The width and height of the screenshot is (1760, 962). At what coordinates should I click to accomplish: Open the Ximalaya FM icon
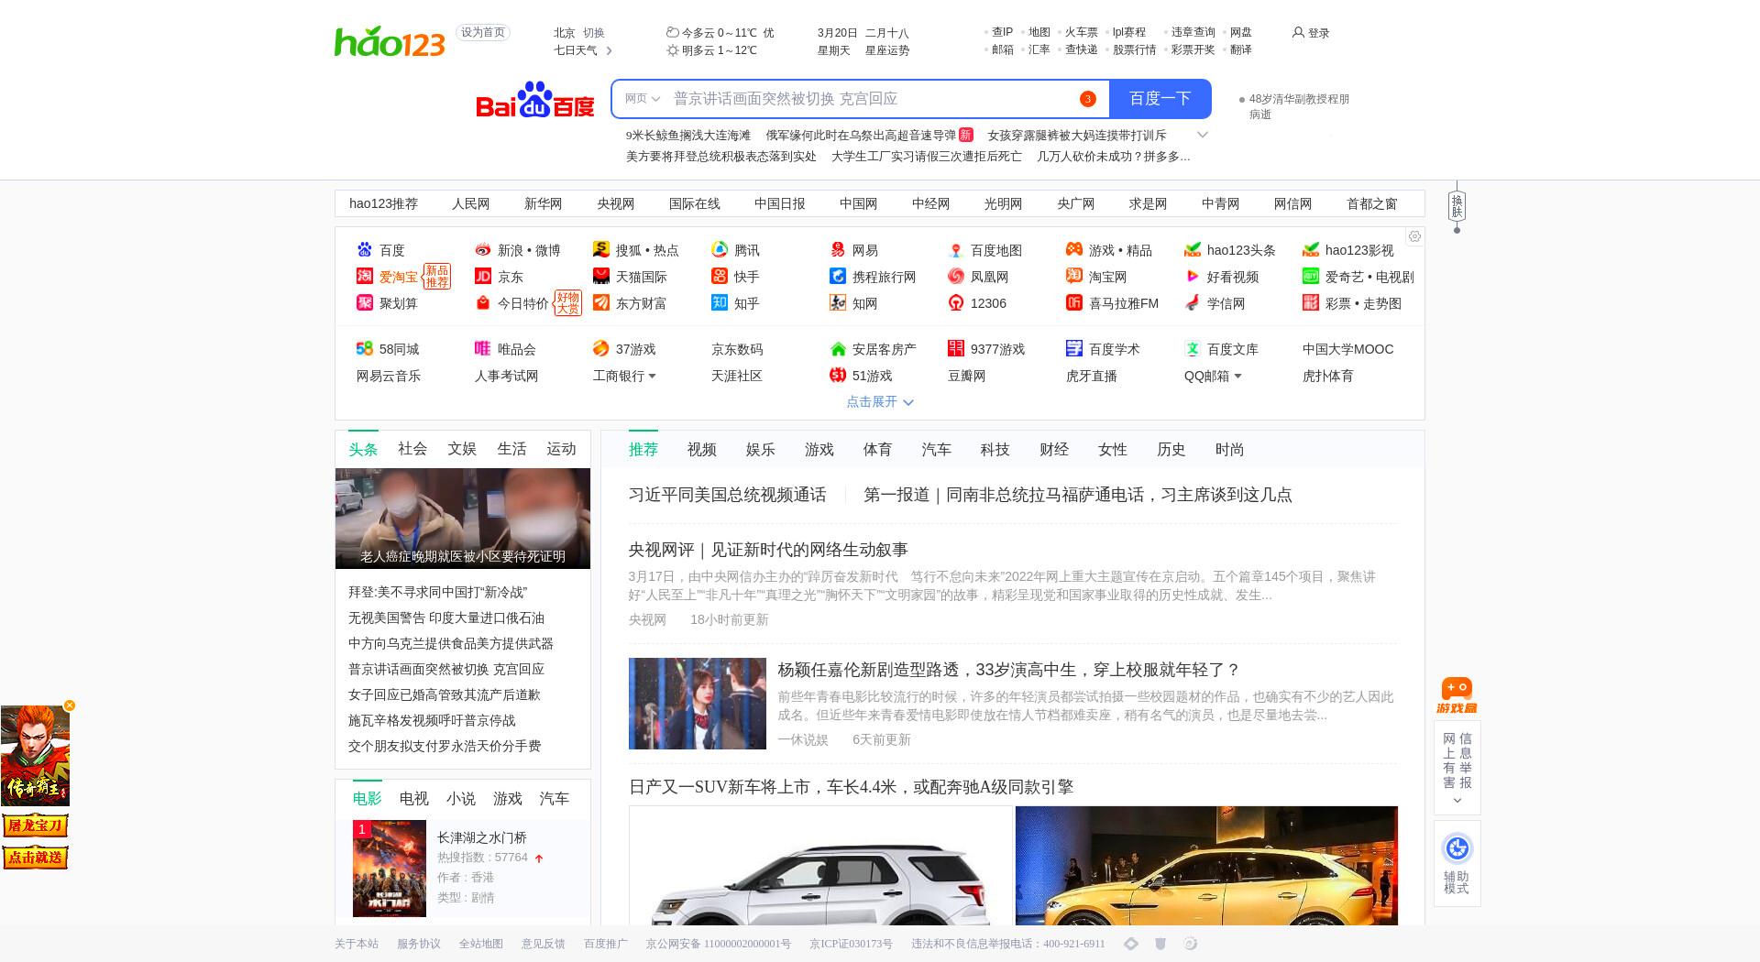point(1074,303)
